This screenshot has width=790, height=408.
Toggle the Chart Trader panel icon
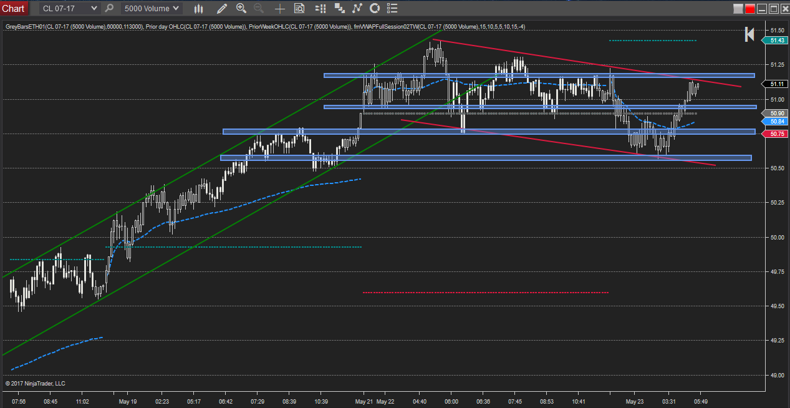pyautogui.click(x=320, y=9)
